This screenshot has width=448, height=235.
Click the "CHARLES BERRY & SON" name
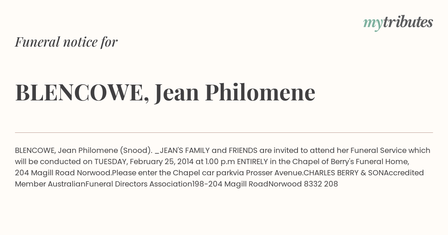click(344, 173)
